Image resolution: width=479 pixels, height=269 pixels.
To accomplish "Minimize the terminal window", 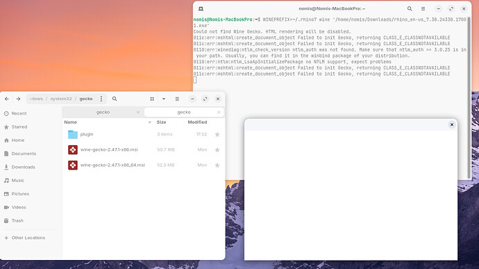I will [438, 9].
